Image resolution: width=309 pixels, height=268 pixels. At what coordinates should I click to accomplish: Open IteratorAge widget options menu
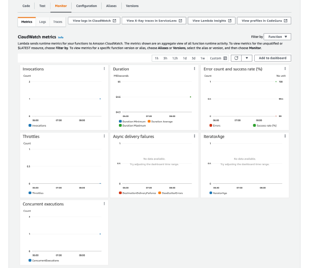285,136
